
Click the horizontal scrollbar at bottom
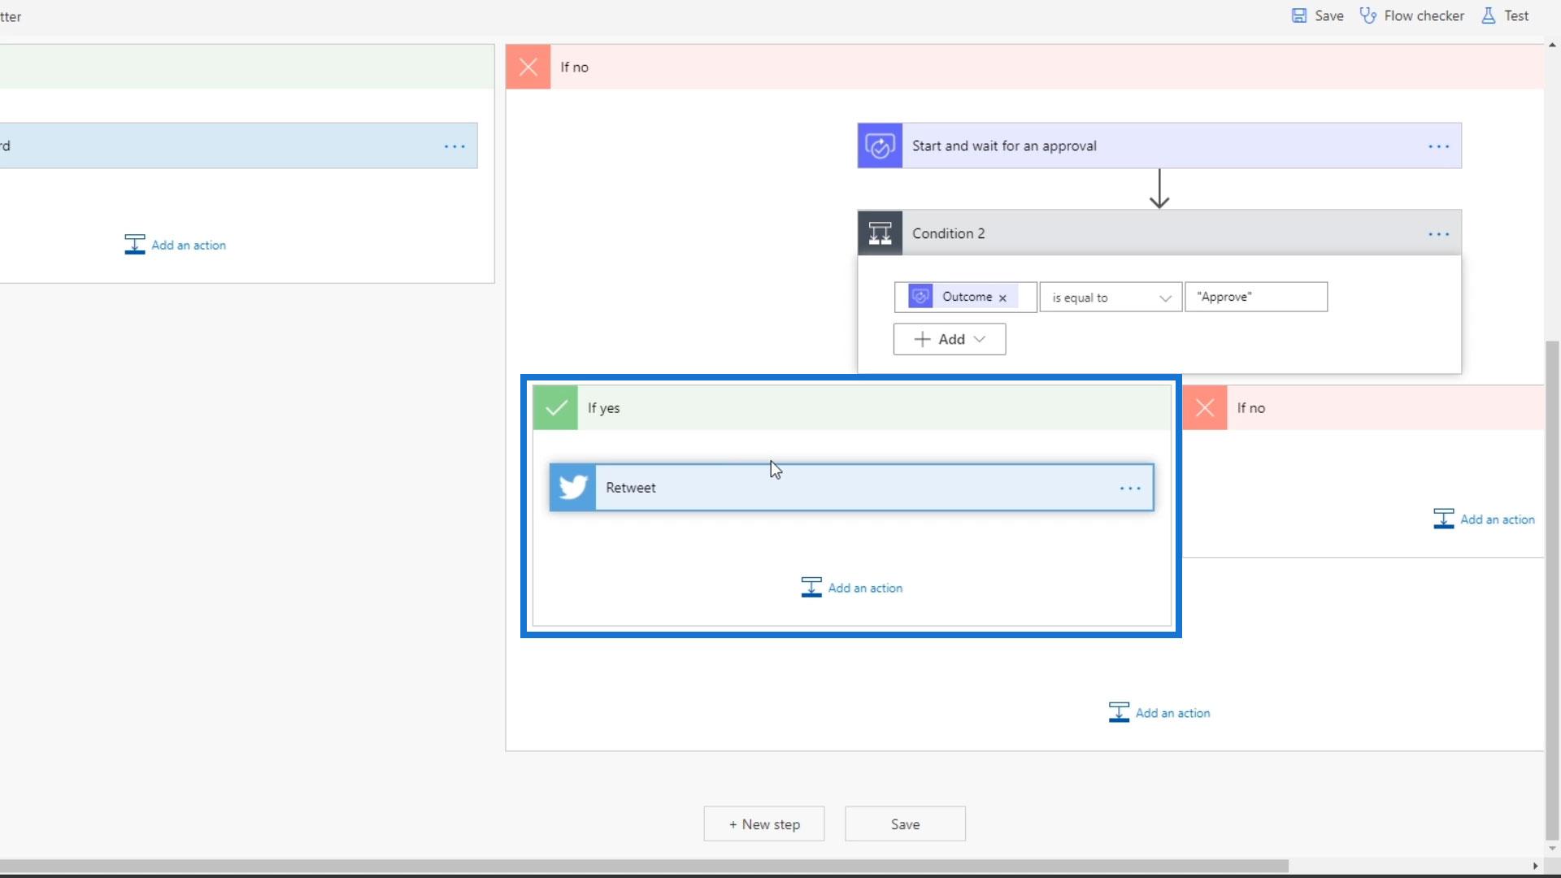click(642, 866)
